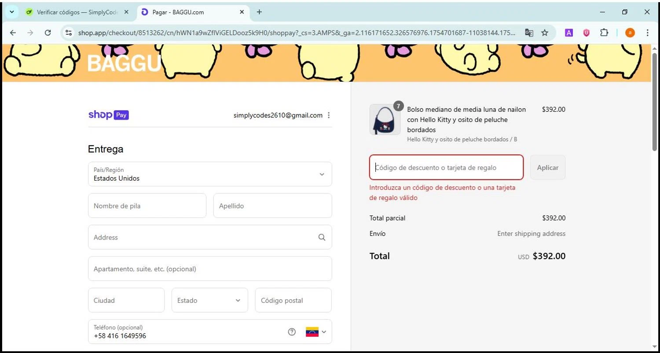Click the shop.app URL address bar

coord(297,33)
